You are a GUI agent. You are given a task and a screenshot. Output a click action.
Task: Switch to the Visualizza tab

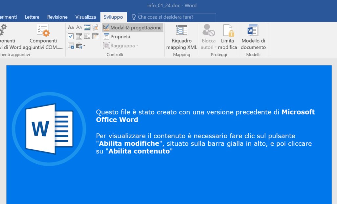(85, 17)
